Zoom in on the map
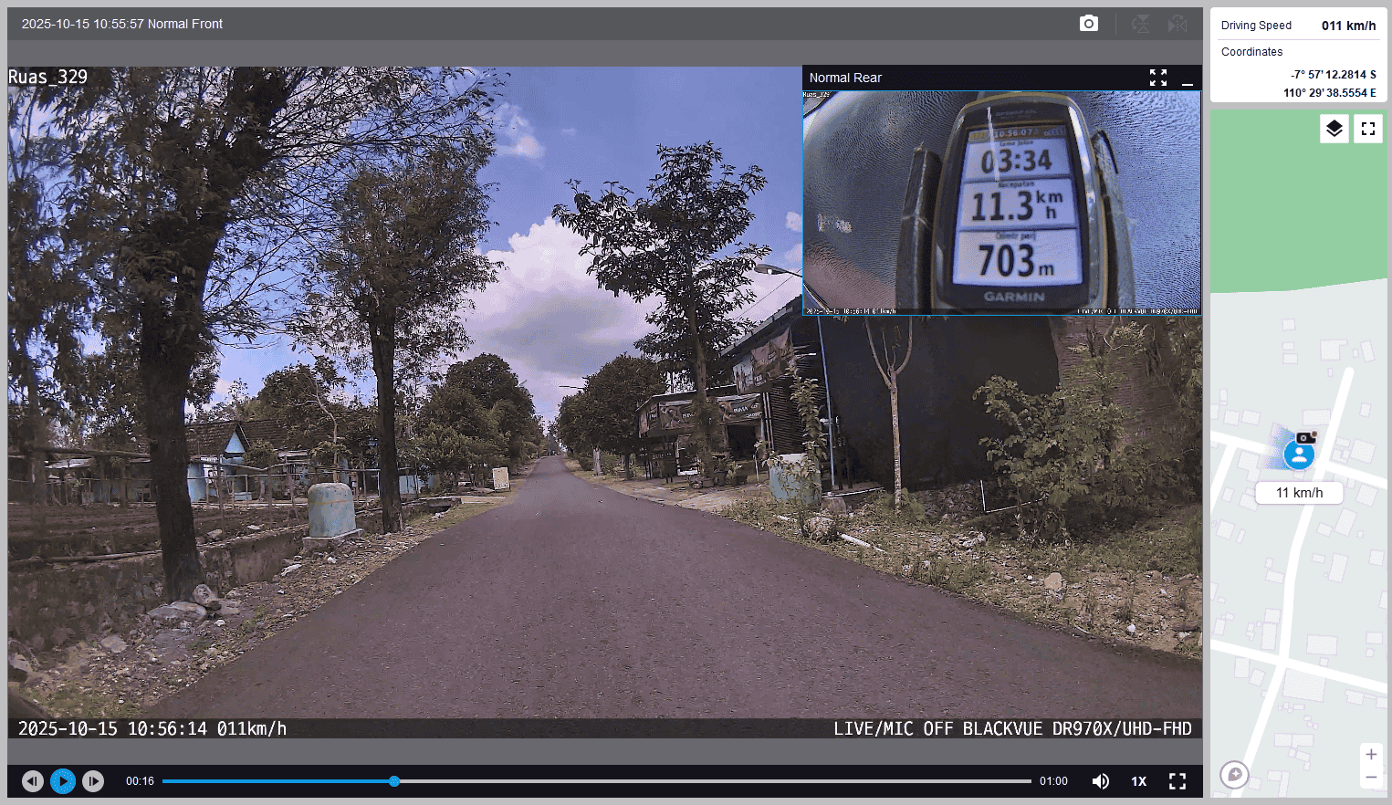1392x805 pixels. tap(1370, 755)
